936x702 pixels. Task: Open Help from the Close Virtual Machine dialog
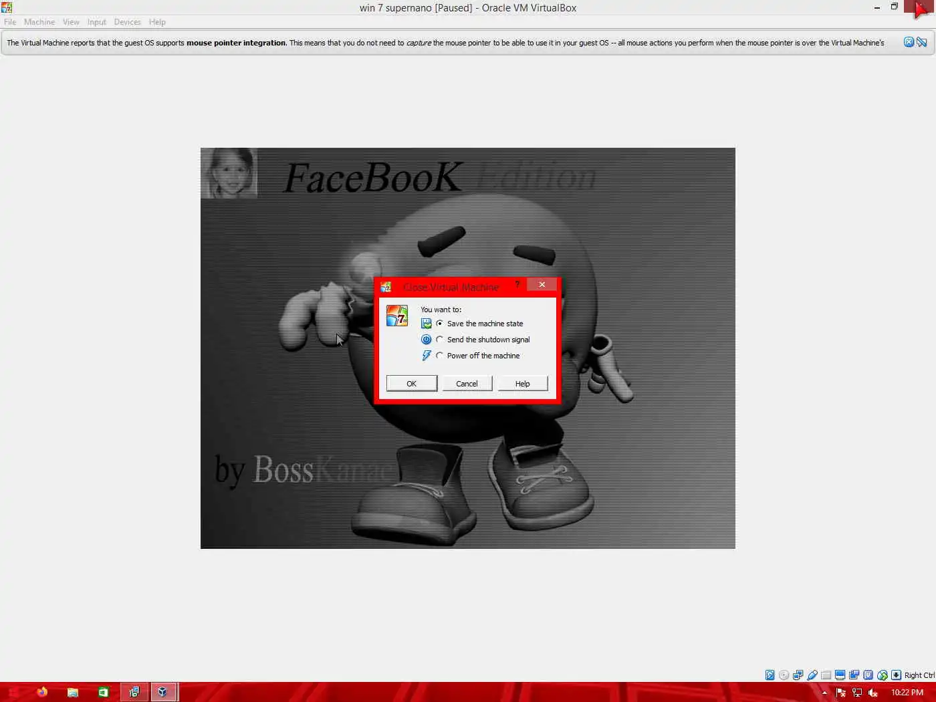pyautogui.click(x=522, y=384)
